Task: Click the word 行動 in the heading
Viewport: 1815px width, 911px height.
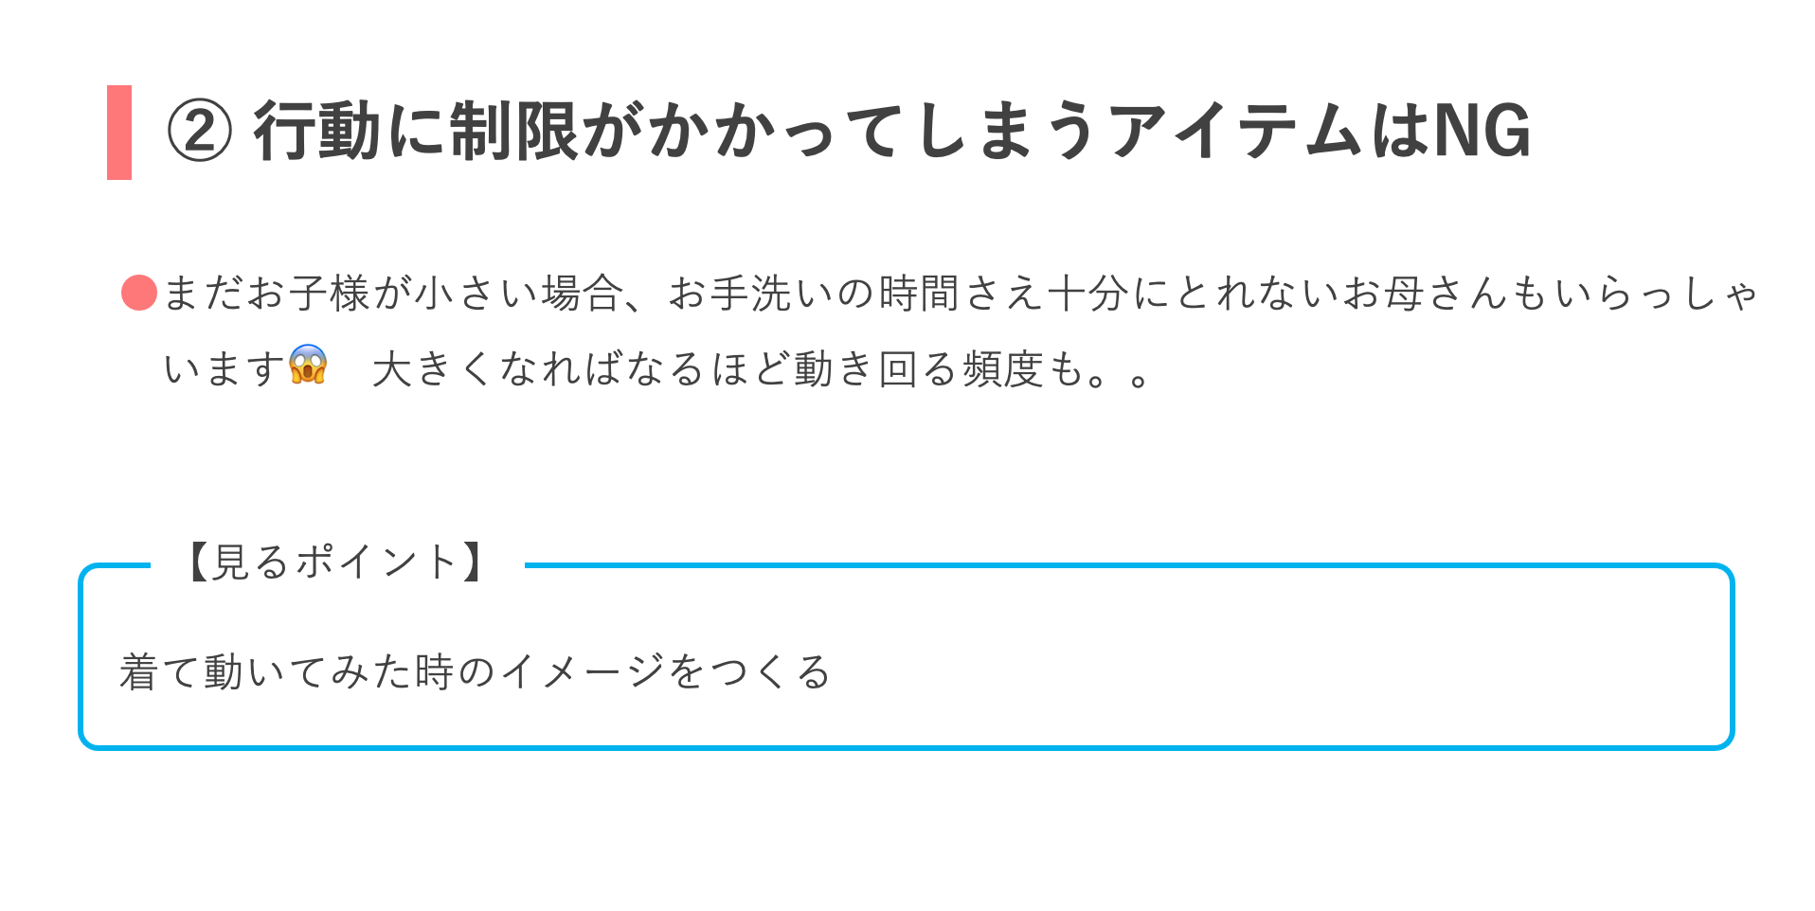Action: 316,132
